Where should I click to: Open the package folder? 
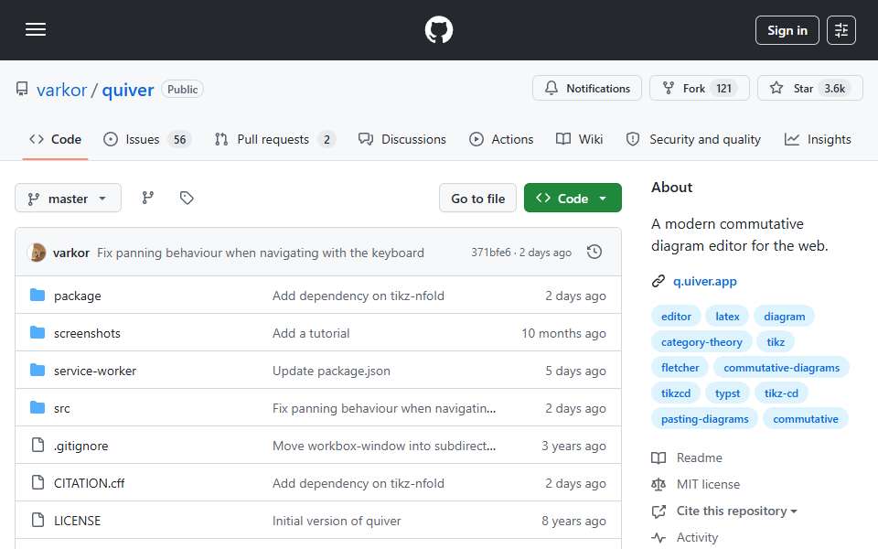[77, 296]
